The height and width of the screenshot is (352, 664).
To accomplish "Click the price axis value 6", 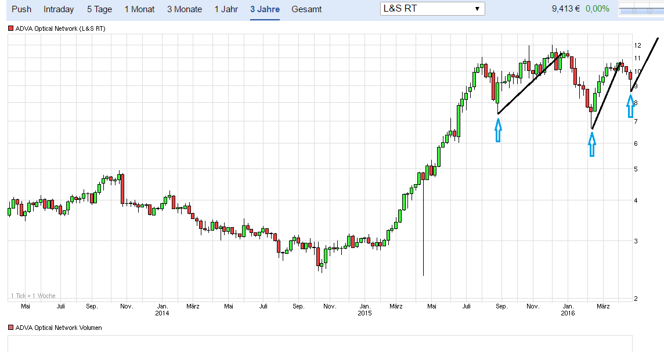I will 636,143.
